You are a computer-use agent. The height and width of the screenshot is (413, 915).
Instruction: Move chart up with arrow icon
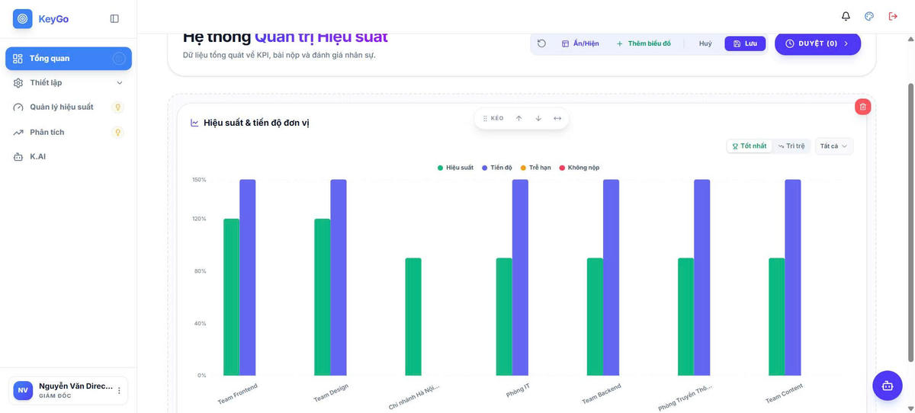(x=518, y=118)
